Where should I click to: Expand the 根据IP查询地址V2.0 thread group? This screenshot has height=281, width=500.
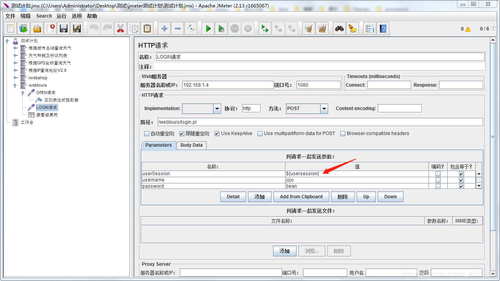point(15,70)
